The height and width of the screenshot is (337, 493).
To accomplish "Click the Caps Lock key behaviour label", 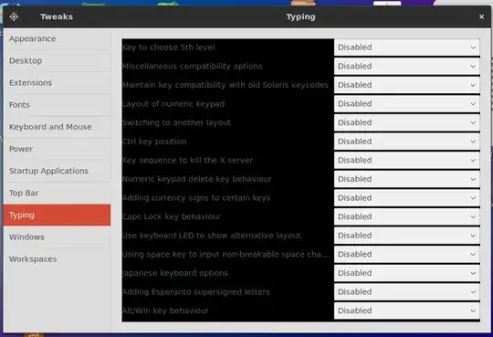I will 172,216.
